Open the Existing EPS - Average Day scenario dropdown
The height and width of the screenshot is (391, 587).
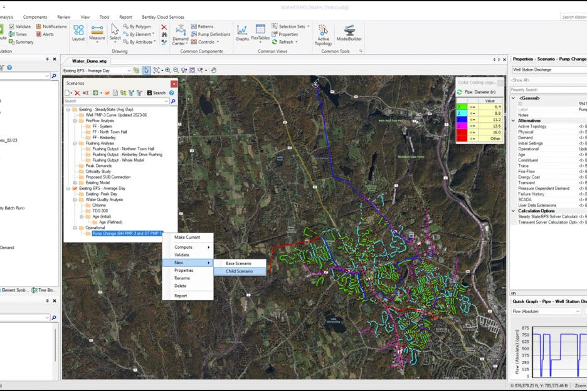(129, 71)
